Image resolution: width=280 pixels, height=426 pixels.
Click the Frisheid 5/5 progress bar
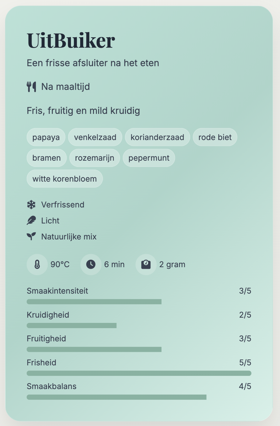click(x=139, y=373)
